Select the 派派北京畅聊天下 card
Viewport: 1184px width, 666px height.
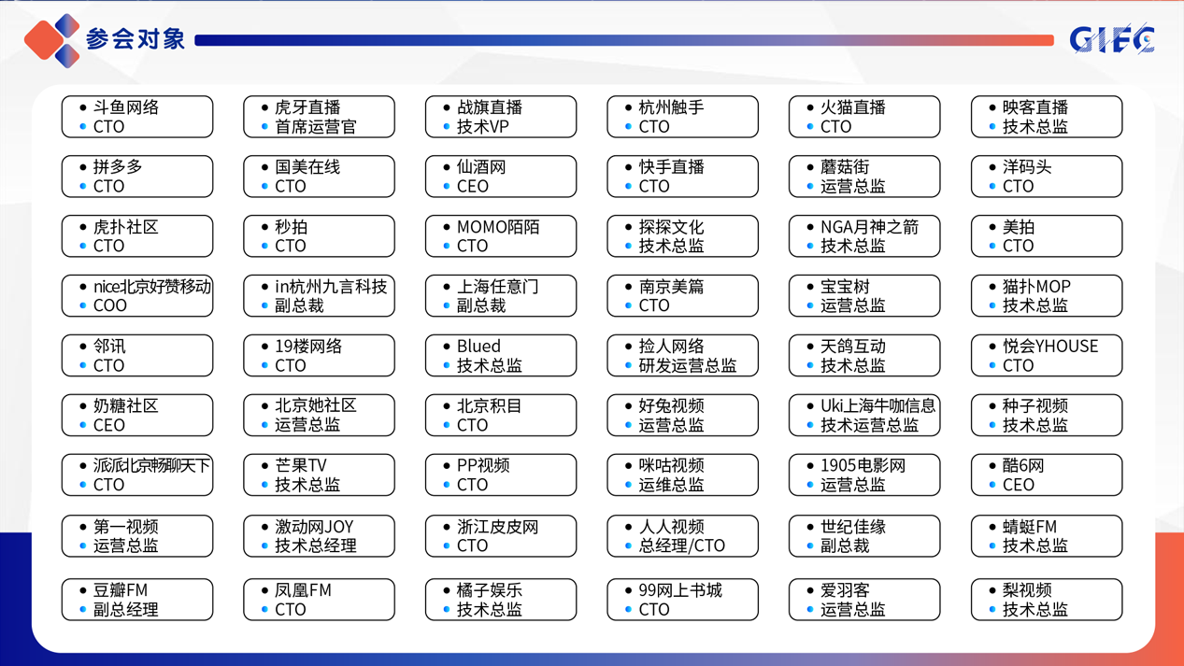click(x=137, y=475)
